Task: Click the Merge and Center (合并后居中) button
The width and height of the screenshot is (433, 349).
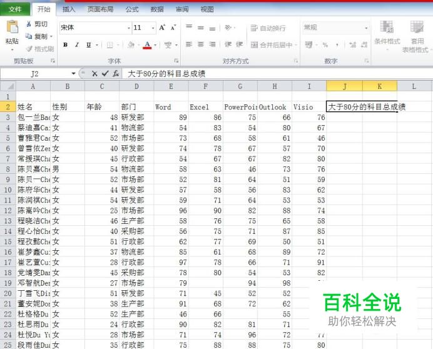Action: (273, 45)
